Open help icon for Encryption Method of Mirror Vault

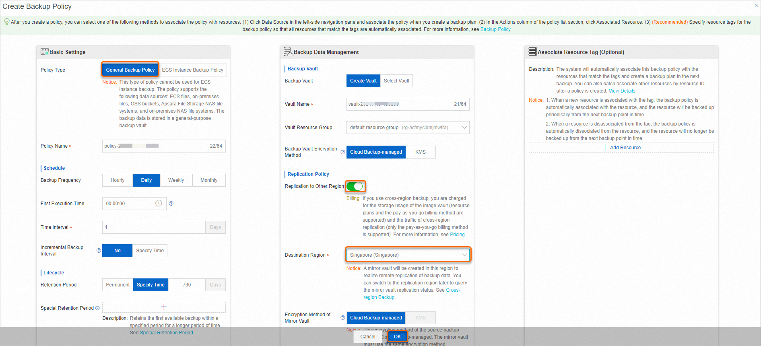pos(343,318)
